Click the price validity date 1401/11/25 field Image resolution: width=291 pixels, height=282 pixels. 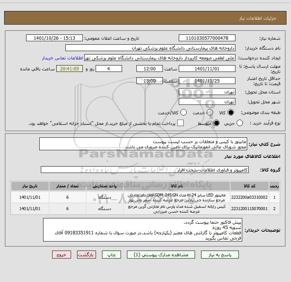click(x=207, y=81)
